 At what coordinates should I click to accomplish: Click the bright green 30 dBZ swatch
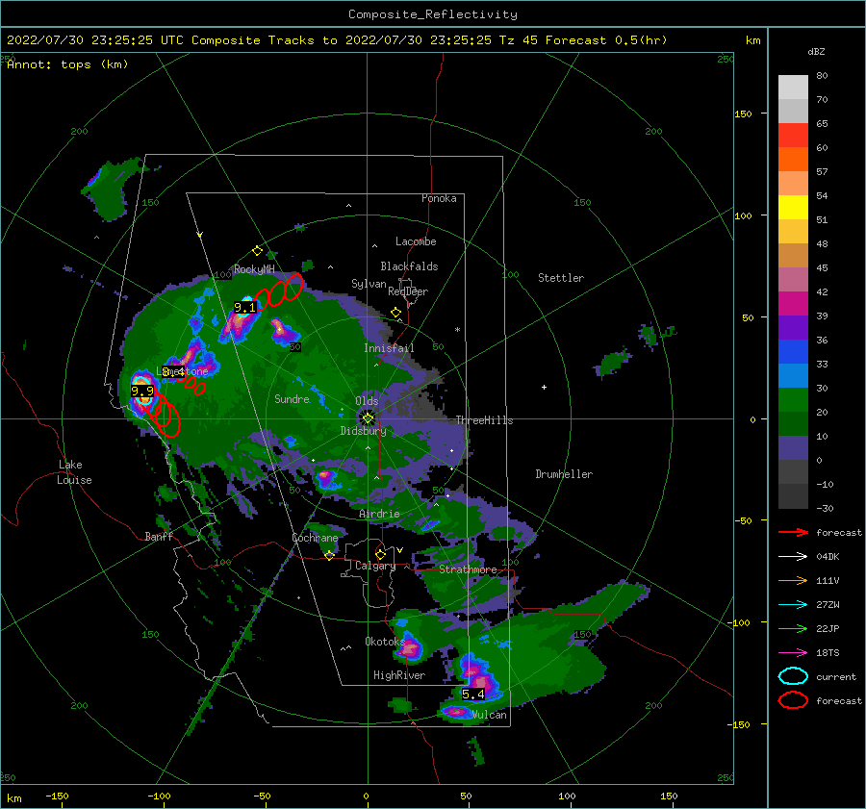[793, 400]
